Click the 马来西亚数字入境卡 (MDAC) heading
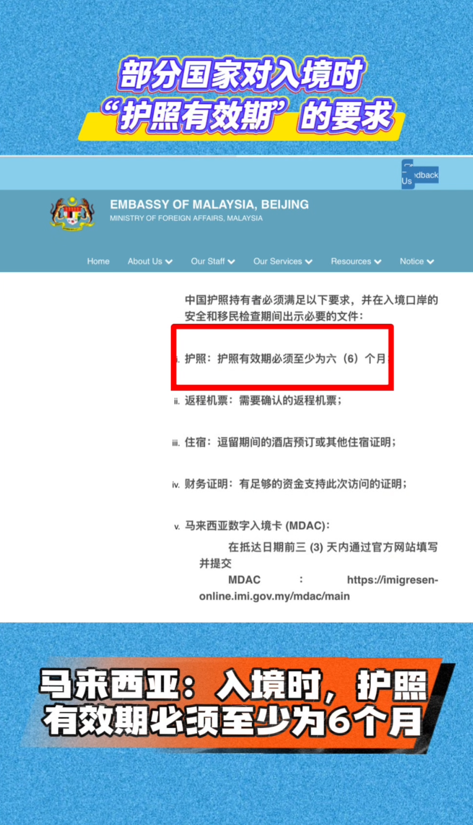Screen dimensions: 473x825 (257, 526)
